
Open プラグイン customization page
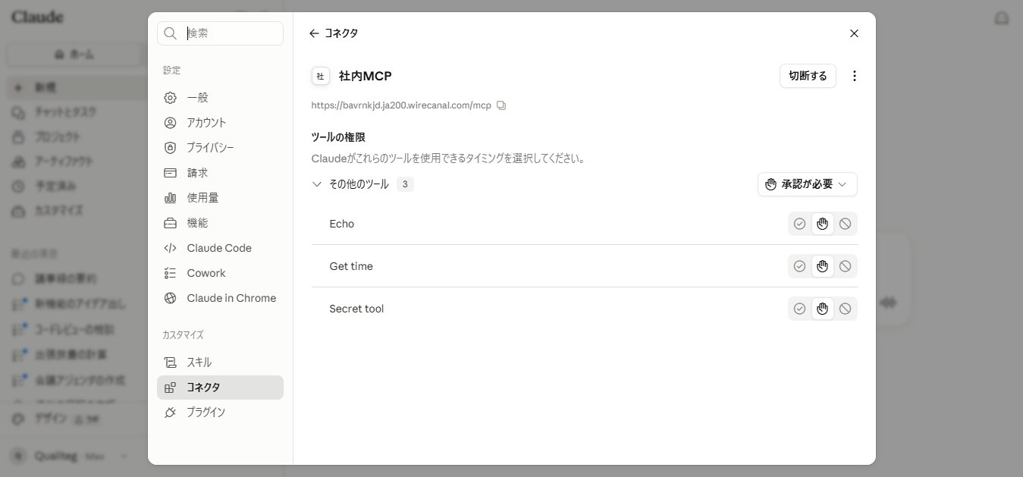220,413
